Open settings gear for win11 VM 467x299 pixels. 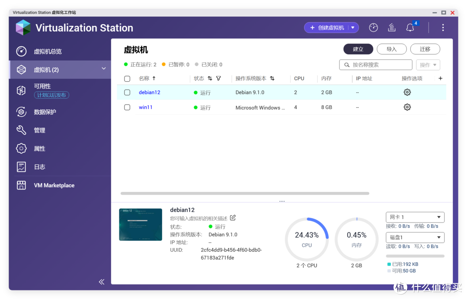point(407,107)
